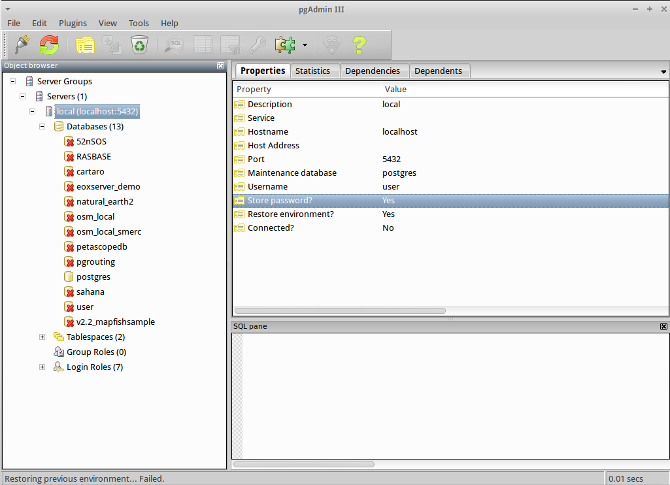This screenshot has width=670, height=485.
Task: Expand the Login Roles (7) node
Action: coord(42,367)
